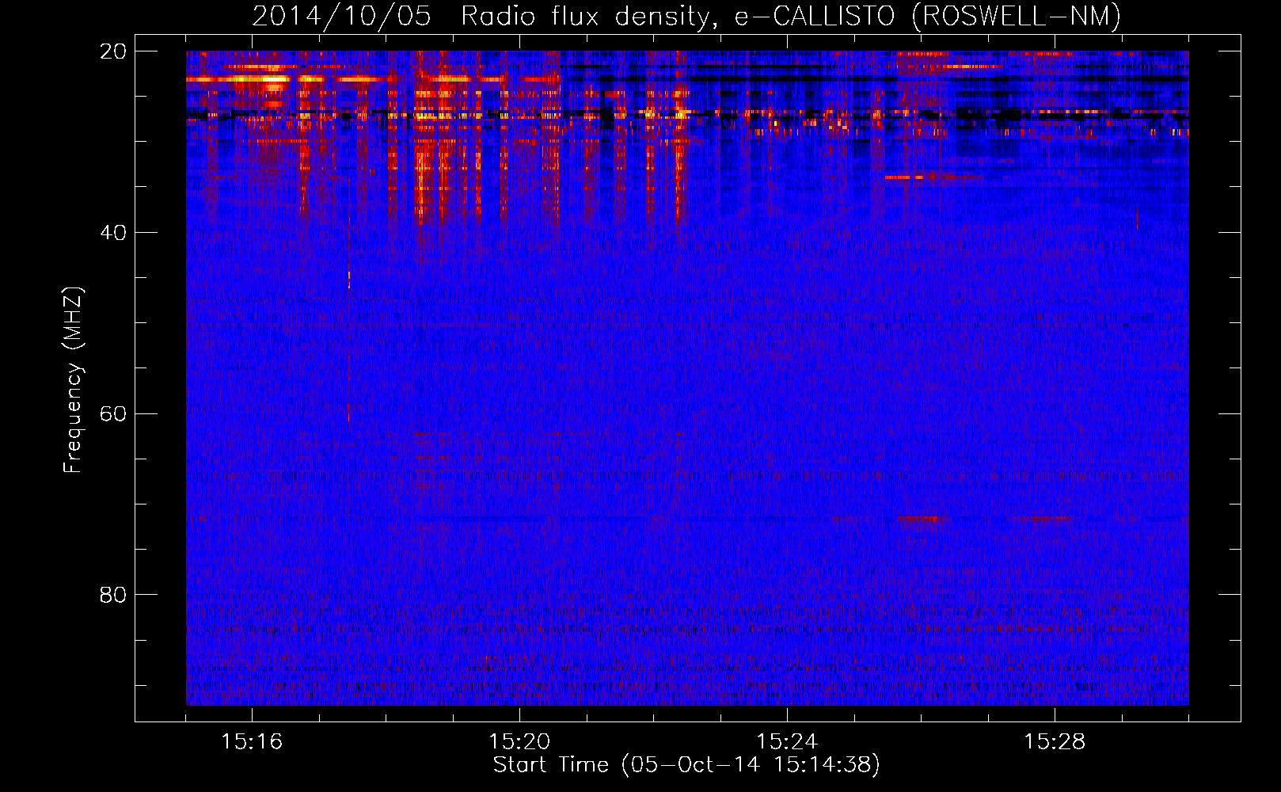The height and width of the screenshot is (792, 1281).
Task: Click the '15:24' time tick label
Action: point(787,741)
